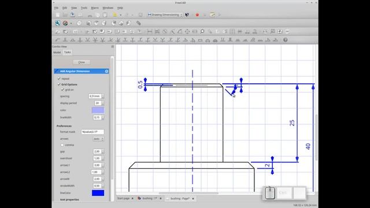
Task: Open the Drawing Dimensioning workbench dropdown
Action: pos(165,15)
